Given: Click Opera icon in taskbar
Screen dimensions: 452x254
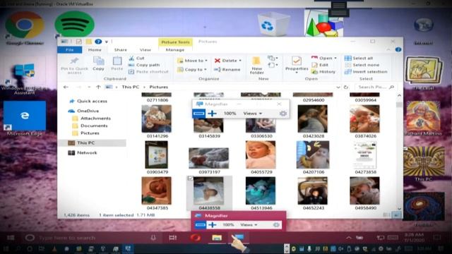Looking at the screenshot, I should [x=195, y=238].
